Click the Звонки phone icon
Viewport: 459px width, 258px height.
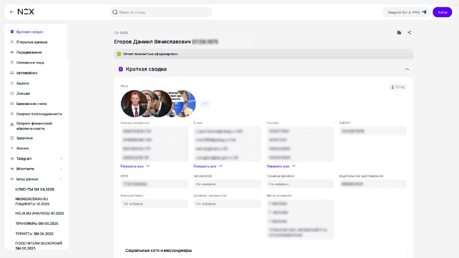(12, 148)
